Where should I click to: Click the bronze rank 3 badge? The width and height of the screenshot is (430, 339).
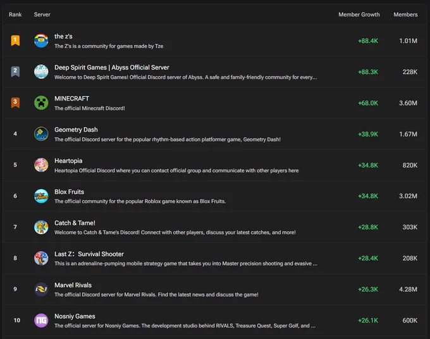15,102
